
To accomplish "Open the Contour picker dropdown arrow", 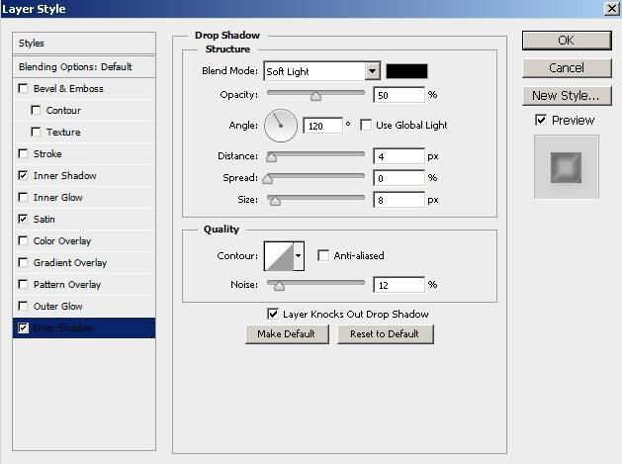I will click(299, 256).
